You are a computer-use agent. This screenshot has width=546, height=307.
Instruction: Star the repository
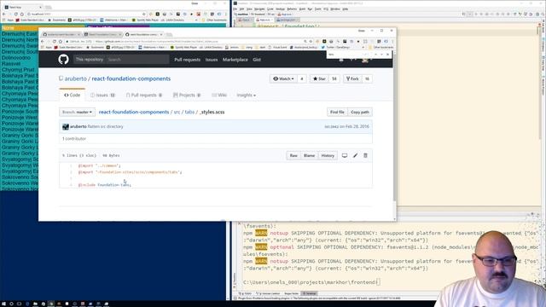pyautogui.click(x=319, y=79)
